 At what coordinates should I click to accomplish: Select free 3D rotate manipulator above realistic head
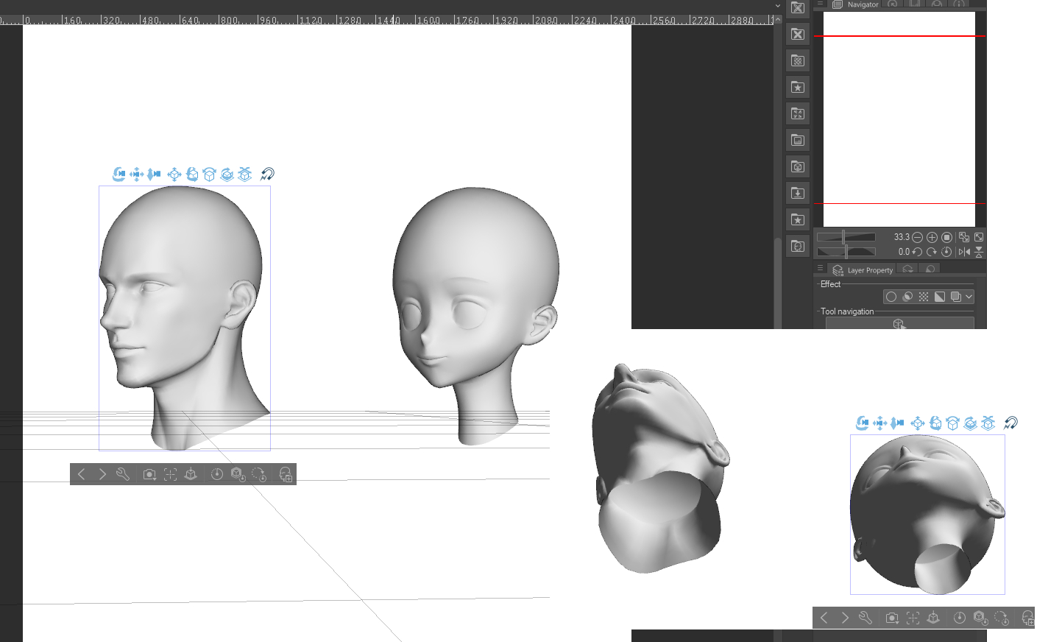[192, 174]
